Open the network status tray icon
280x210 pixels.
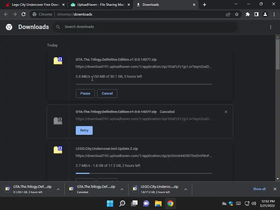(247, 203)
